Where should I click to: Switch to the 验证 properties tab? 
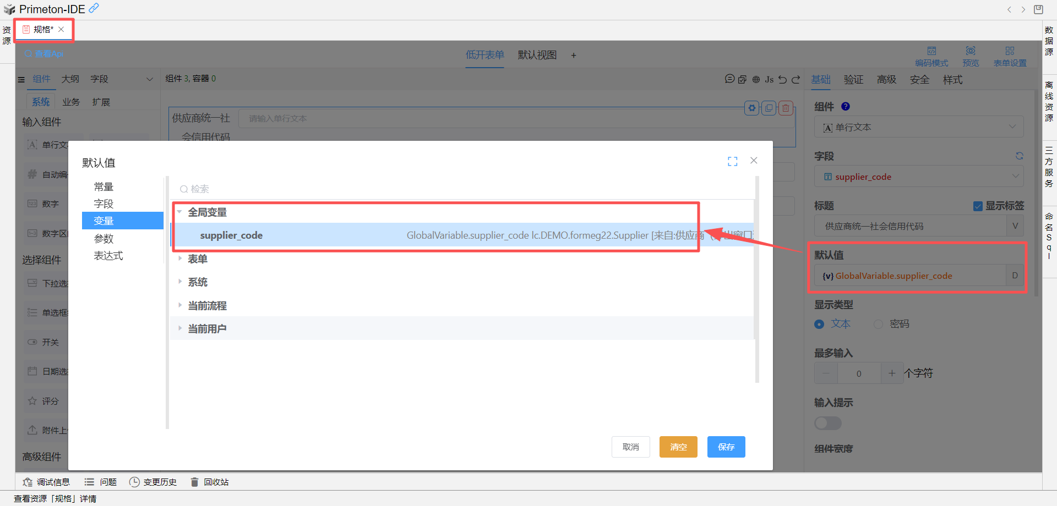click(854, 80)
